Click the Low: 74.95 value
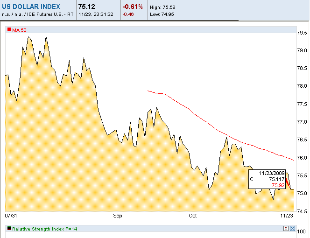Screen dimensions: 310x238 162,14
